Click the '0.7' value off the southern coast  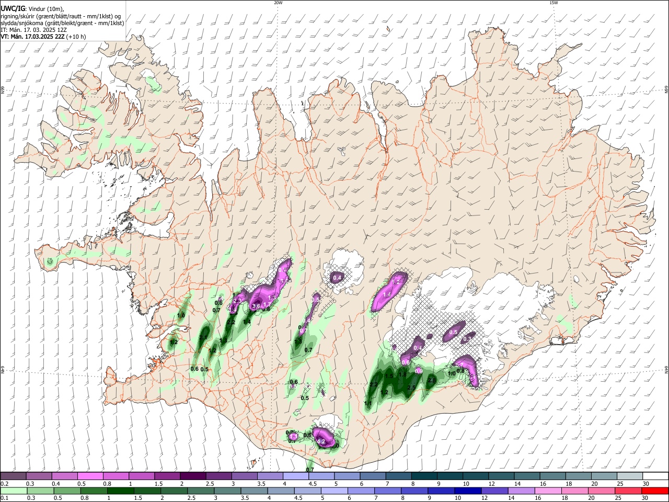[x=310, y=470]
